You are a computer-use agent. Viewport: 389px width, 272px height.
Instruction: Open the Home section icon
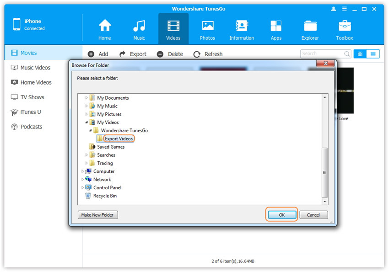105,27
